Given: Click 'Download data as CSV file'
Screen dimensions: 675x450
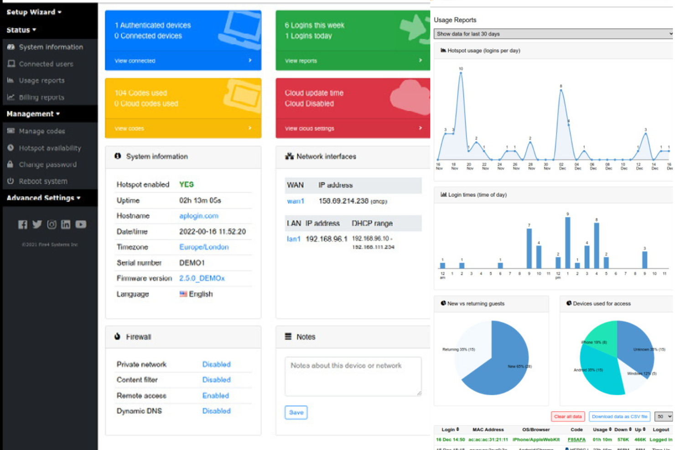Looking at the screenshot, I should tap(619, 416).
